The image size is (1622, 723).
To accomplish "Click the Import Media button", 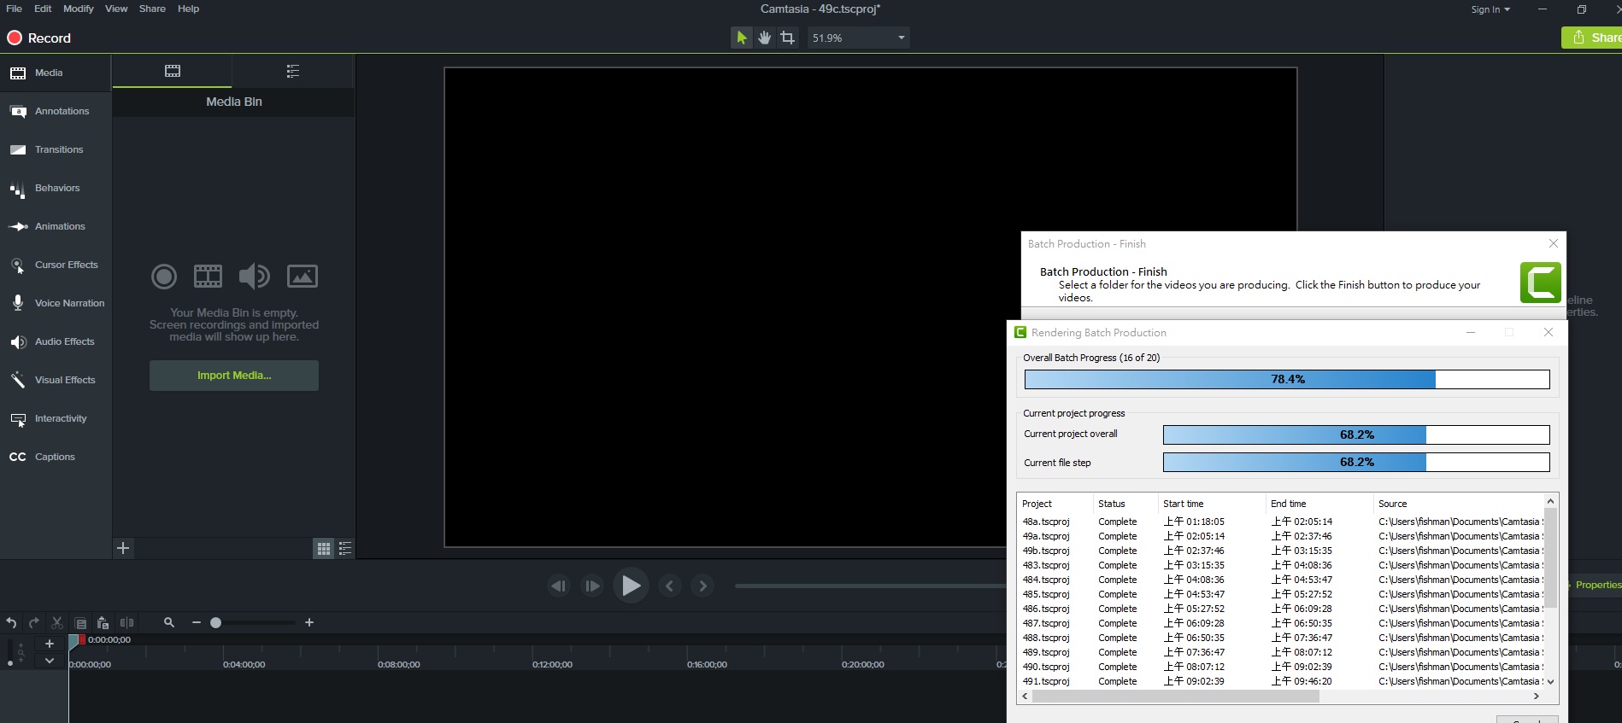I will 234,376.
